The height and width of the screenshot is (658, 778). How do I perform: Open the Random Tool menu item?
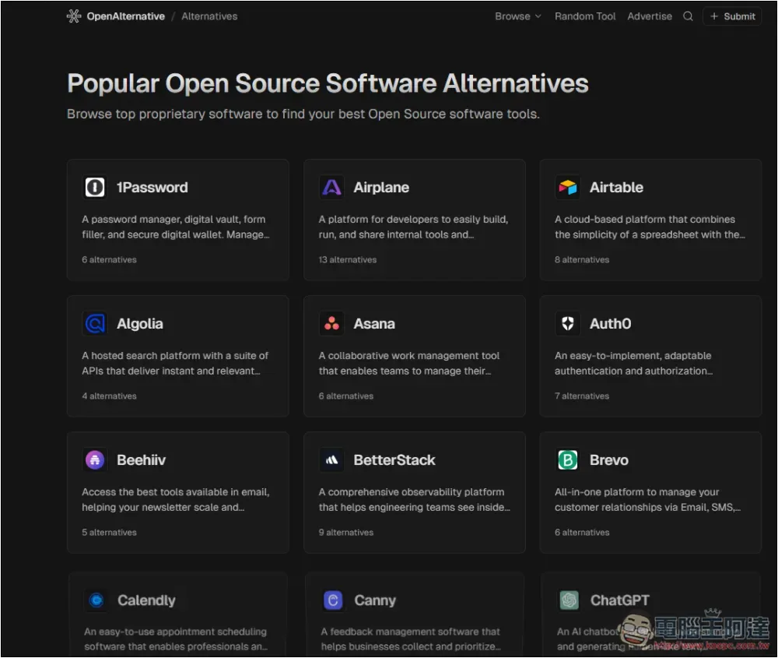[x=585, y=16]
